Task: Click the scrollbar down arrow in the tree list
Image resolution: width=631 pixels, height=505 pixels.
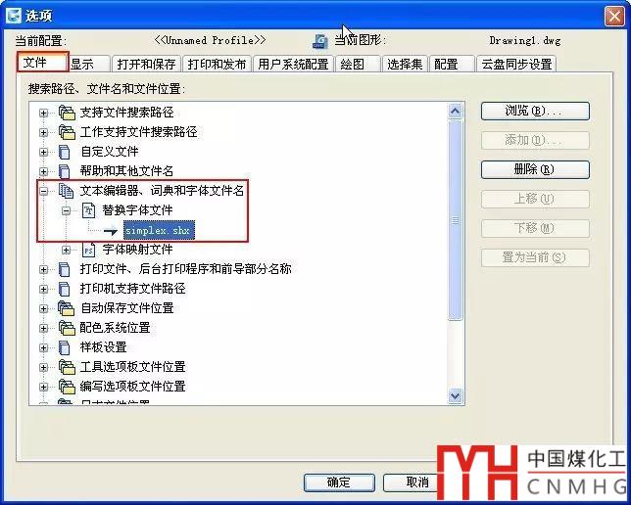Action: click(x=456, y=396)
